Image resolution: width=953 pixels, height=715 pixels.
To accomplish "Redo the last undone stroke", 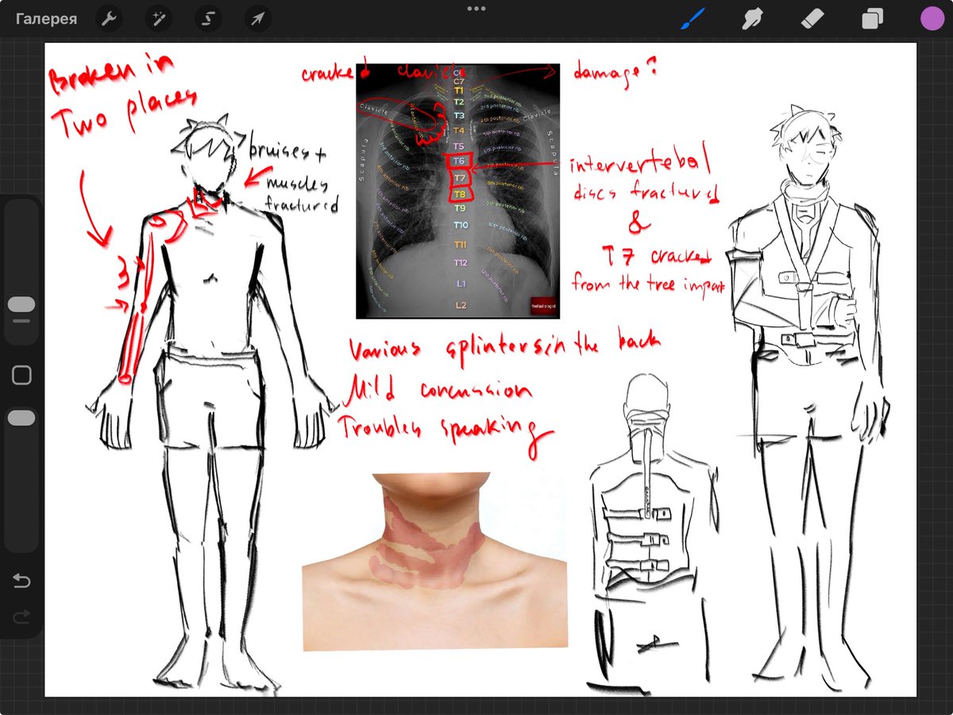I will tap(21, 616).
